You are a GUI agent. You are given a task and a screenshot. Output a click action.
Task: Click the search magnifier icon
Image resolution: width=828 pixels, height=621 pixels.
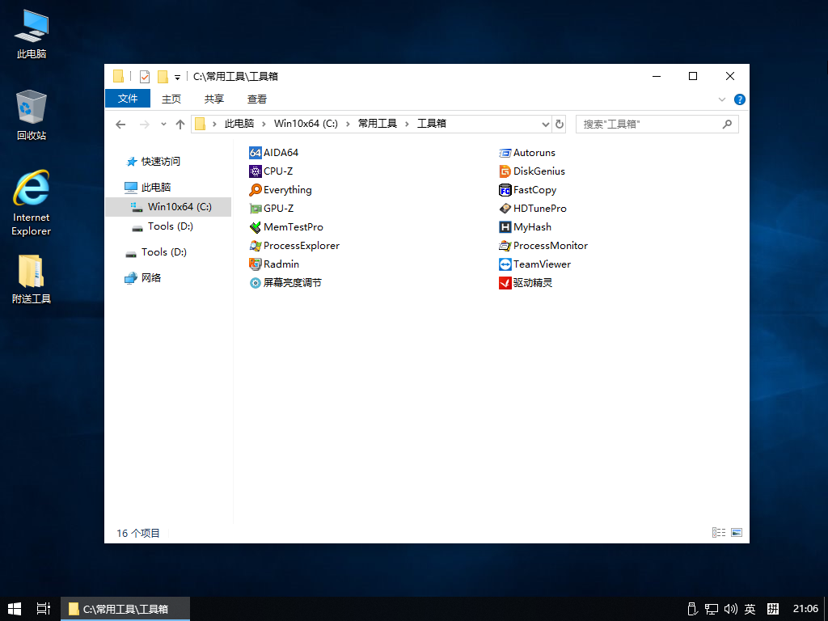pos(727,124)
